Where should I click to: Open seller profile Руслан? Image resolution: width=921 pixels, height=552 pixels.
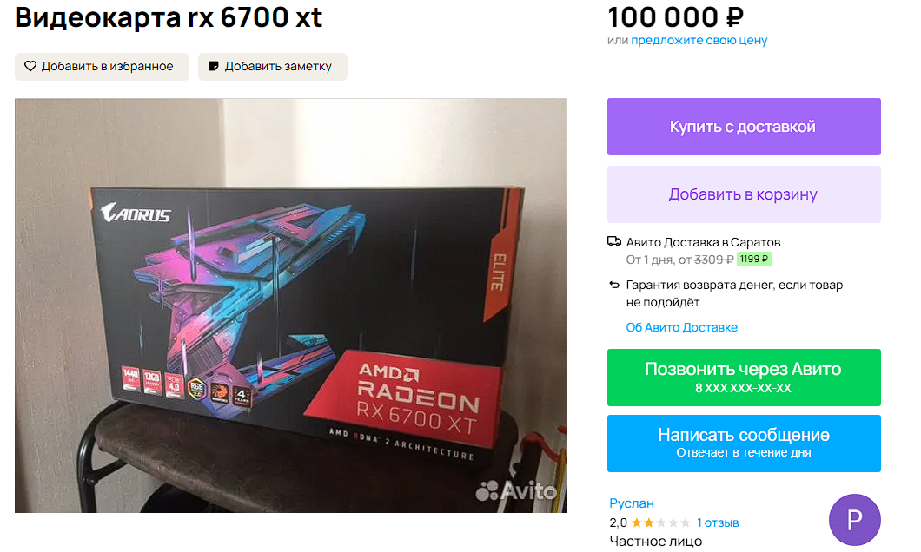pyautogui.click(x=632, y=503)
